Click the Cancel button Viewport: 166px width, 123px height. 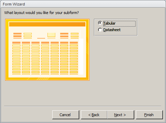pos(66,115)
